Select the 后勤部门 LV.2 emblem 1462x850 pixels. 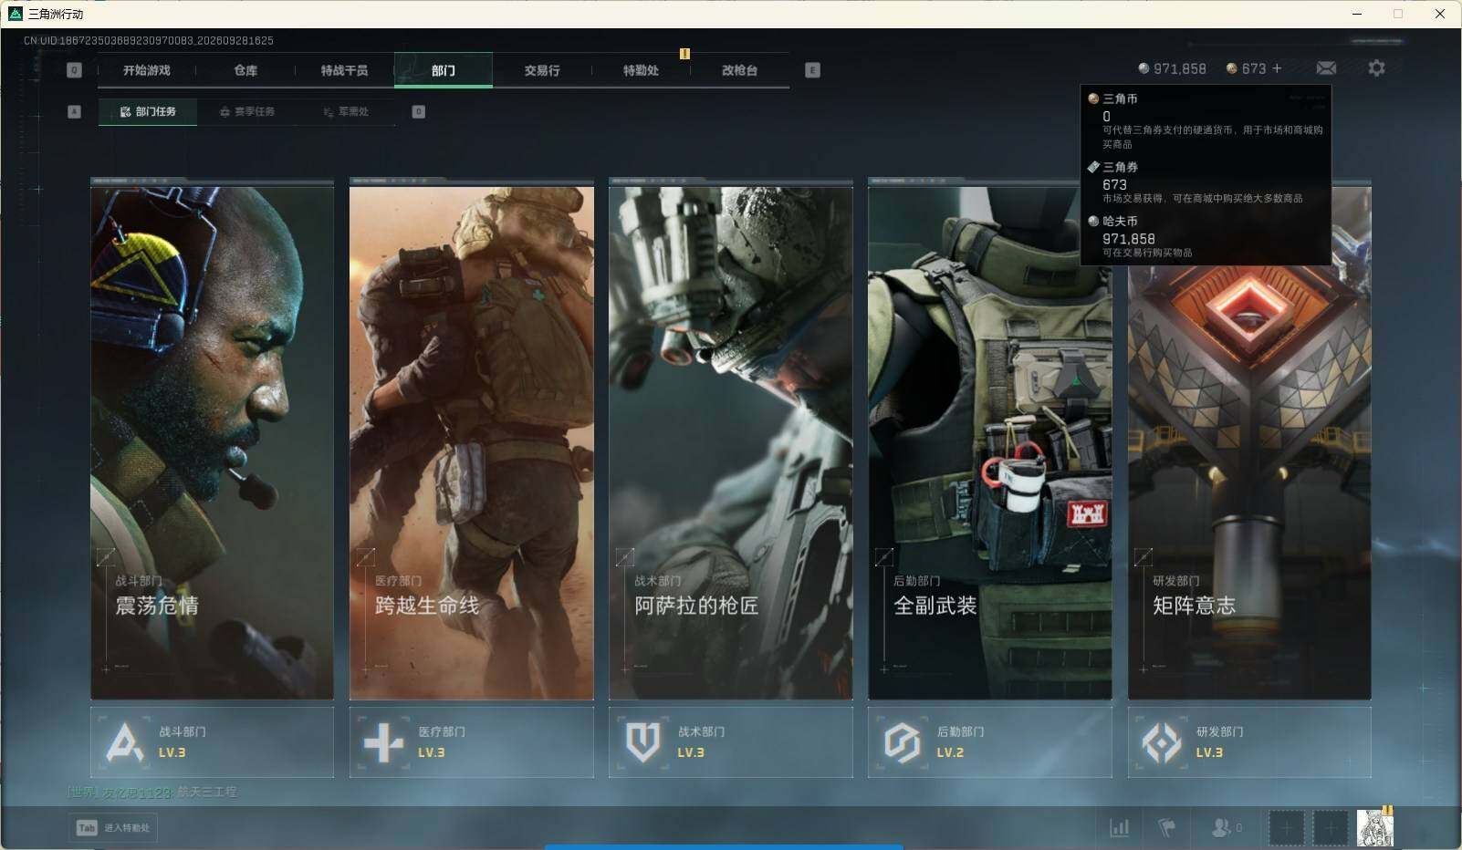(x=902, y=742)
